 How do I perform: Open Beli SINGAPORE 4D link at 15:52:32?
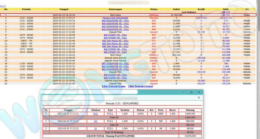coord(115,66)
